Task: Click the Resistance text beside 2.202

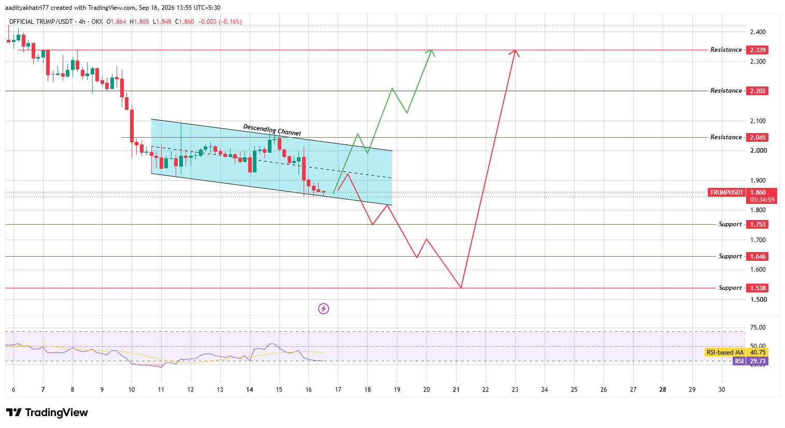Action: point(726,91)
